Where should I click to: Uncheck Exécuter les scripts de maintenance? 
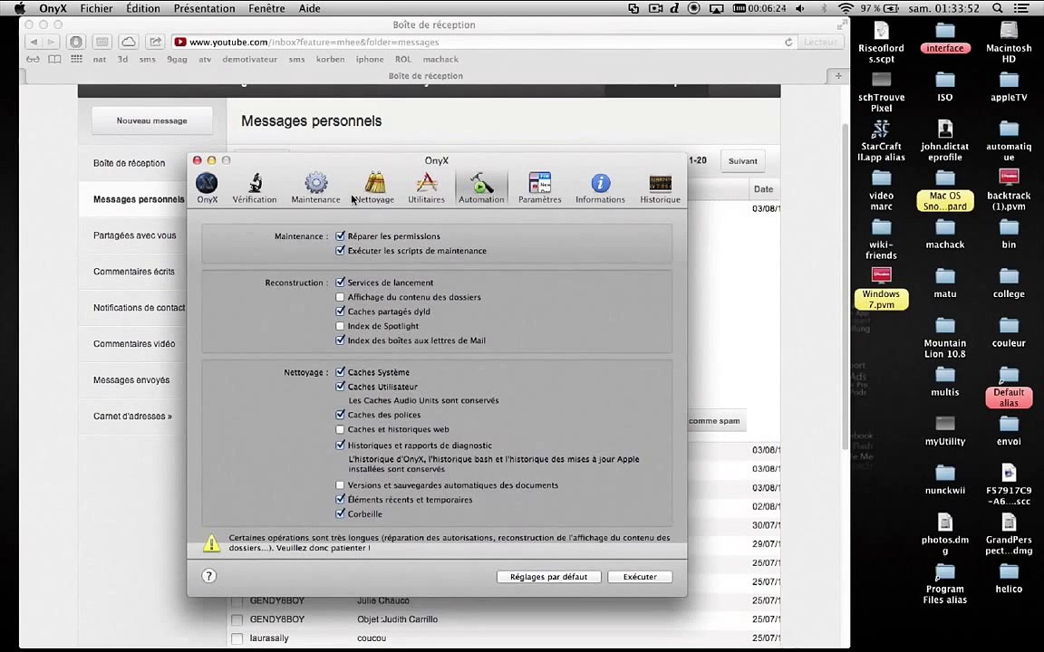click(x=340, y=250)
